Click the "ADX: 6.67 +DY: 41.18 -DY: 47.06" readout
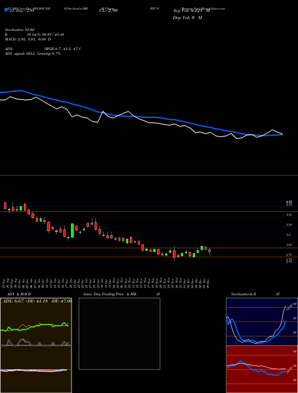The image size is (298, 393). click(37, 301)
